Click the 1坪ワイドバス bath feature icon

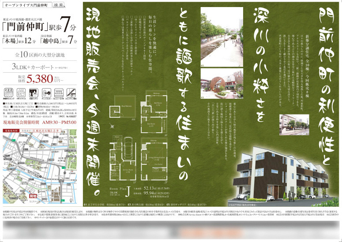pos(21,93)
